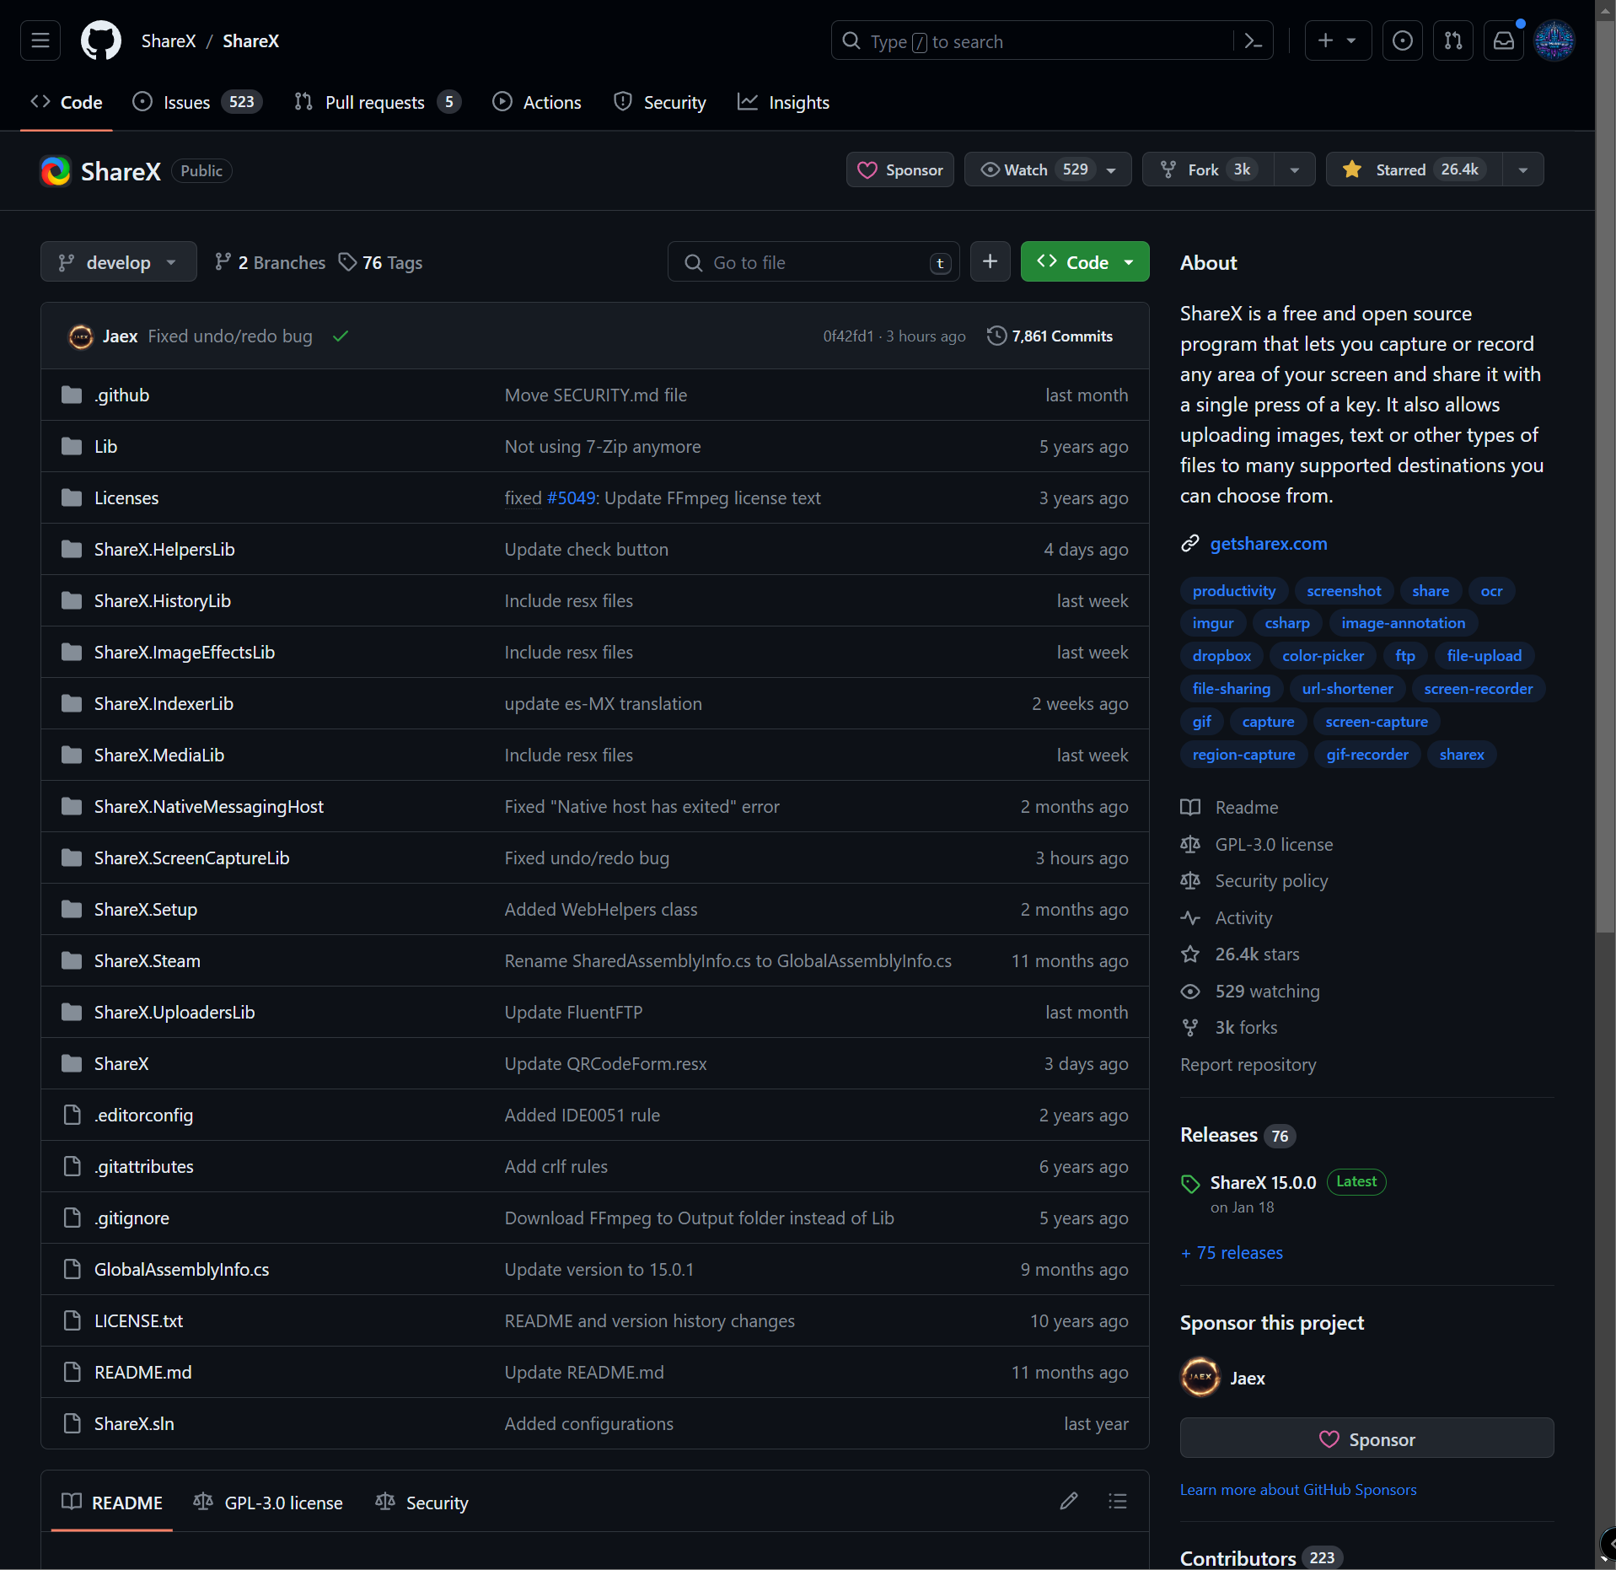Open the Actions tab
The height and width of the screenshot is (1570, 1616).
[537, 102]
